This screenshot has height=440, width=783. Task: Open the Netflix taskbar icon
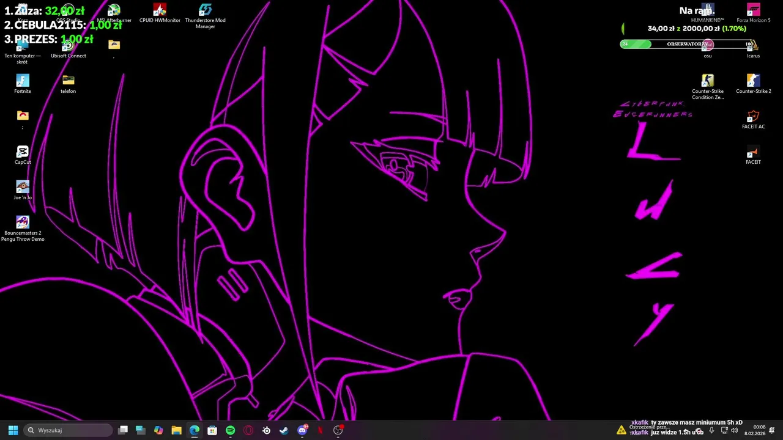click(320, 430)
